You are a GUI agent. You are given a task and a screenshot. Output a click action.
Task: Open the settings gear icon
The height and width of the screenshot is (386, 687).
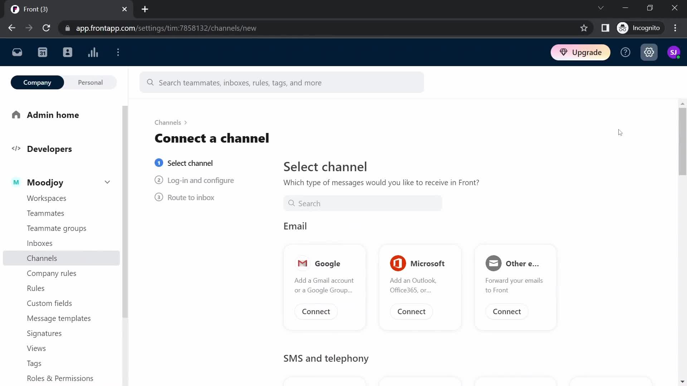649,52
